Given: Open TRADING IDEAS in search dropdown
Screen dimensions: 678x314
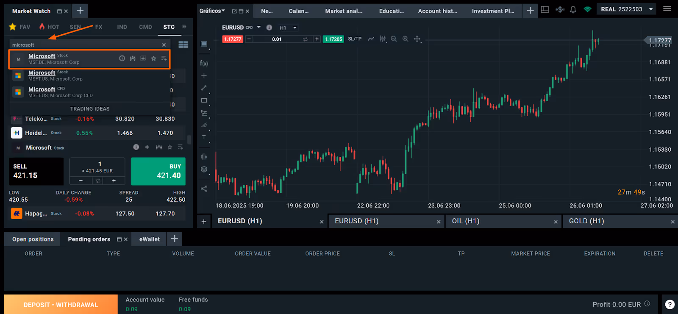Looking at the screenshot, I should point(90,109).
